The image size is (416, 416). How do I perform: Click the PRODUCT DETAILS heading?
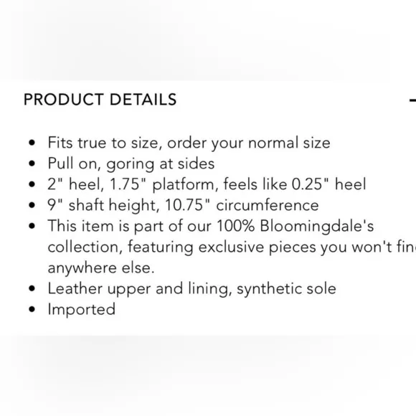[100, 100]
